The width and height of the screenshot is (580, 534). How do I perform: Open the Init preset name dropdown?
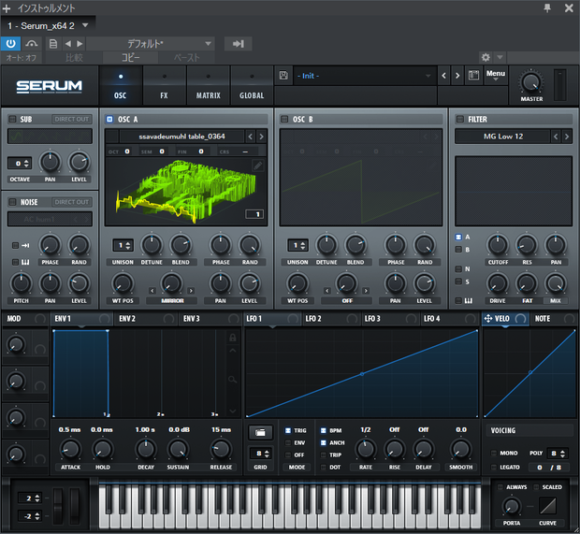364,76
